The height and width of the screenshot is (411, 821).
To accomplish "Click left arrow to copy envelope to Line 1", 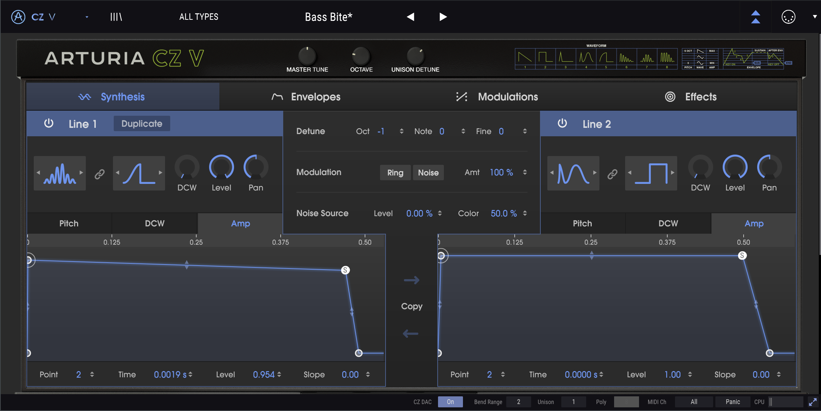I will point(411,334).
